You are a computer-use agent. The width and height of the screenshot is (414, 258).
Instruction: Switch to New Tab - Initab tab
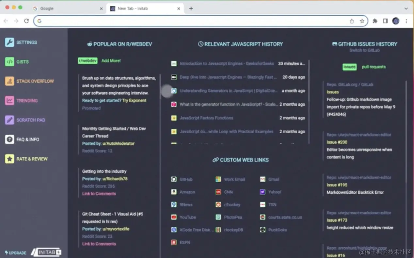[x=145, y=8]
